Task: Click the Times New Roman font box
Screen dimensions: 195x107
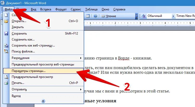Action: [185, 16]
